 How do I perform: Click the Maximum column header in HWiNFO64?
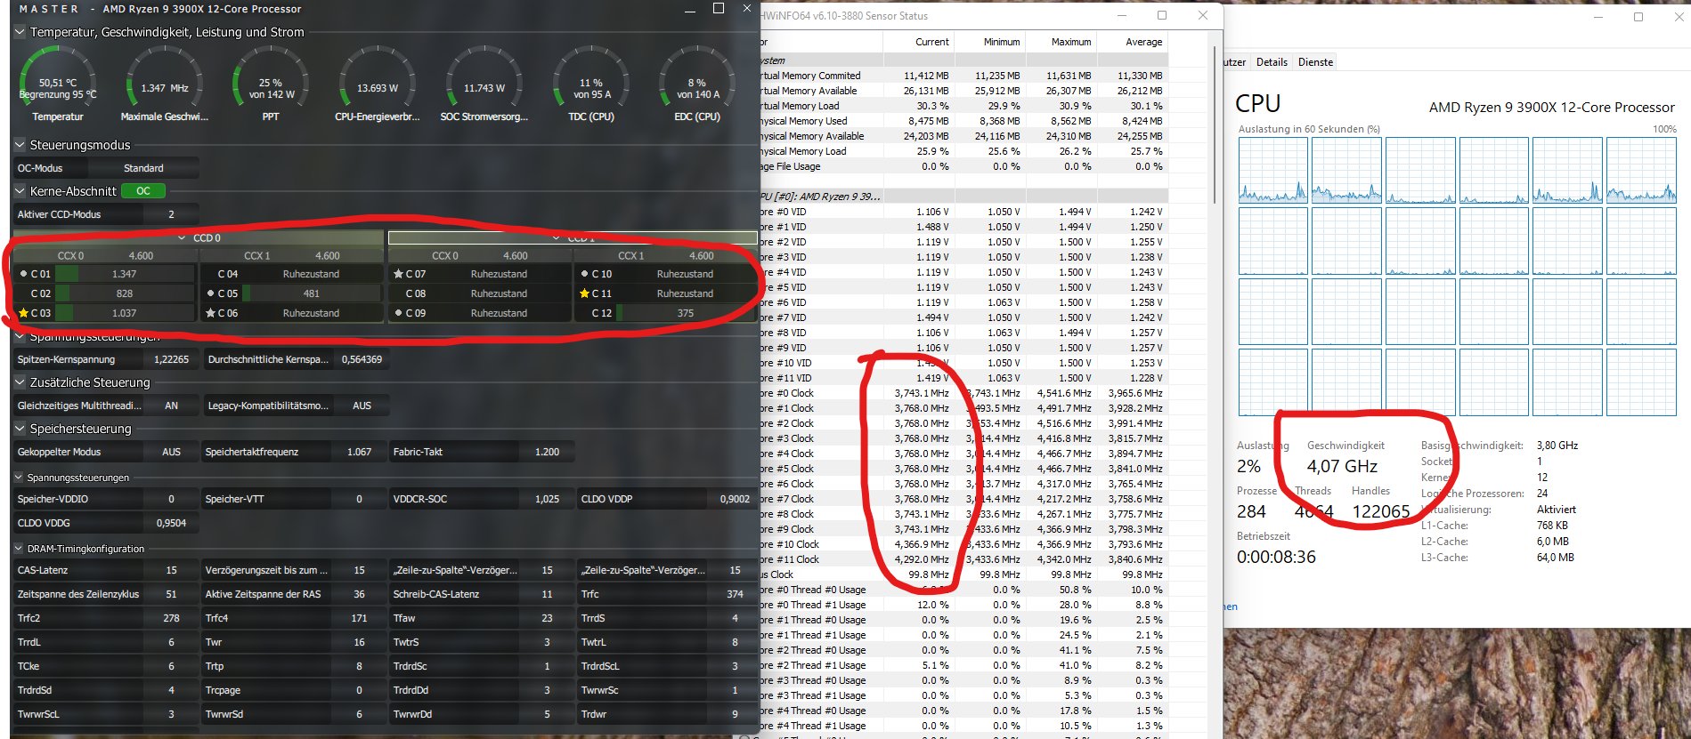point(1061,42)
